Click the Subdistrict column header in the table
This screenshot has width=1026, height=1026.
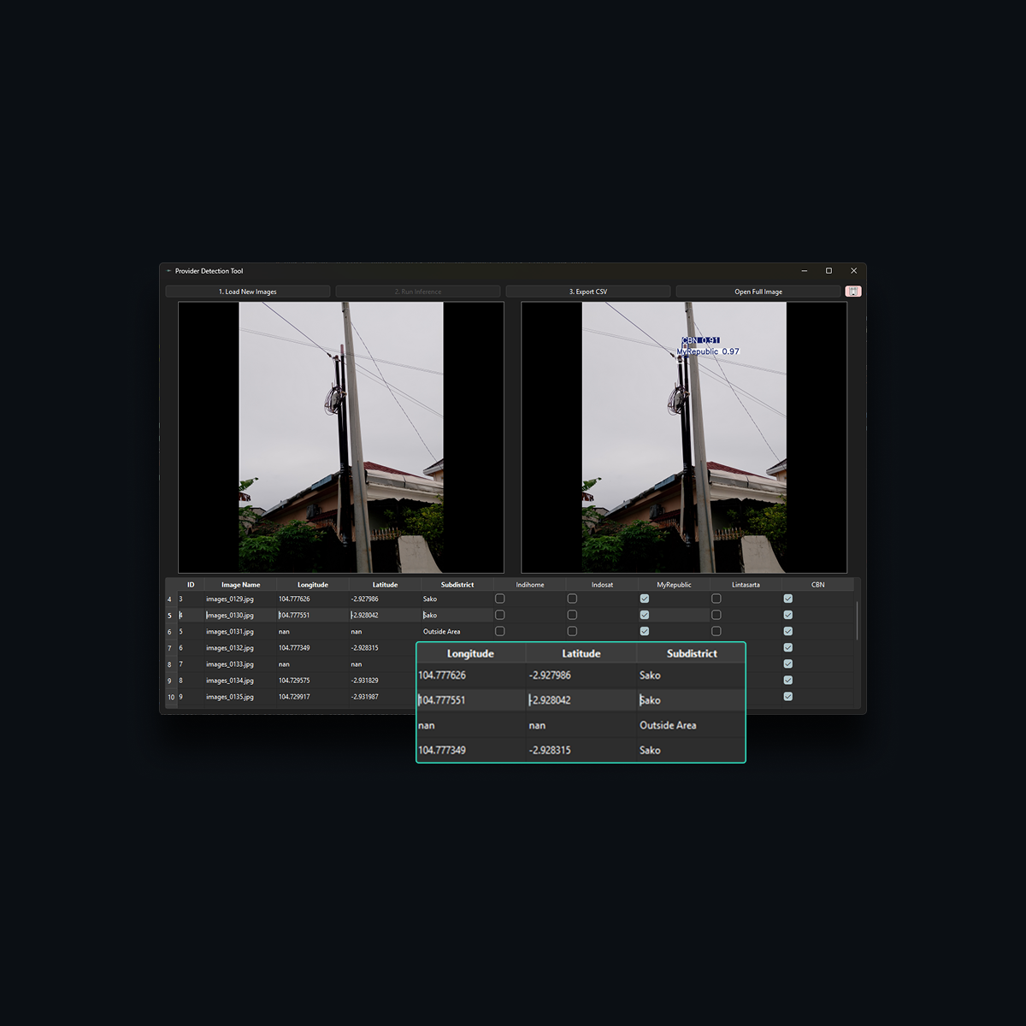coord(457,585)
